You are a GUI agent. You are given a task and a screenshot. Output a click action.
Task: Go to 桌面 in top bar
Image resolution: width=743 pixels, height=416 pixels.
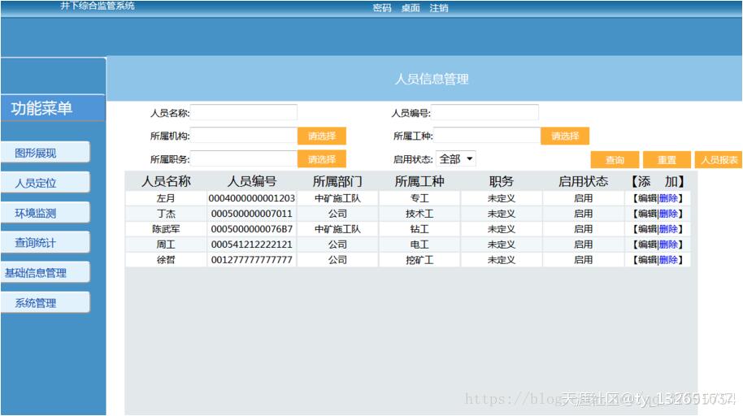point(411,8)
